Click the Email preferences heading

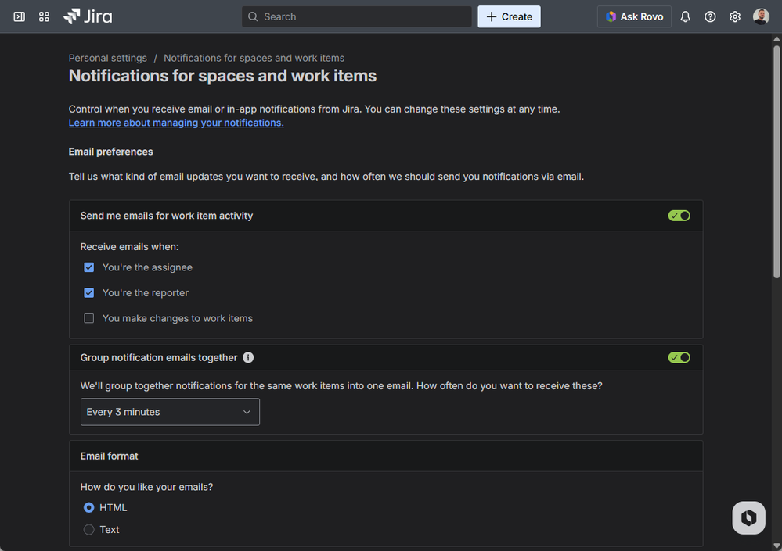[110, 152]
